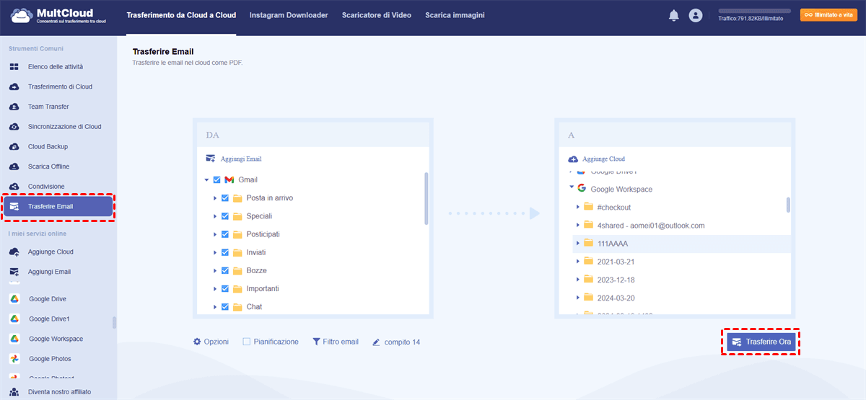Viewport: 866px width, 400px height.
Task: Click Cloud Backup sidebar icon
Action: click(14, 146)
